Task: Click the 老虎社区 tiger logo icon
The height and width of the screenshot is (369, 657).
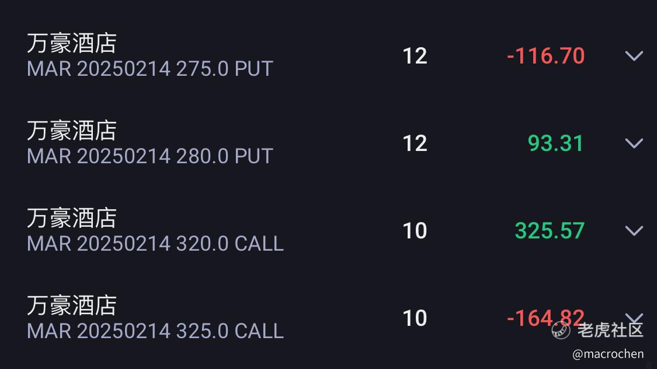Action: coord(561,330)
